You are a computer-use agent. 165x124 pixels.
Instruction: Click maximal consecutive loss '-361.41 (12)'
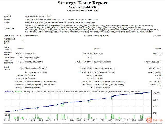pos(155,84)
